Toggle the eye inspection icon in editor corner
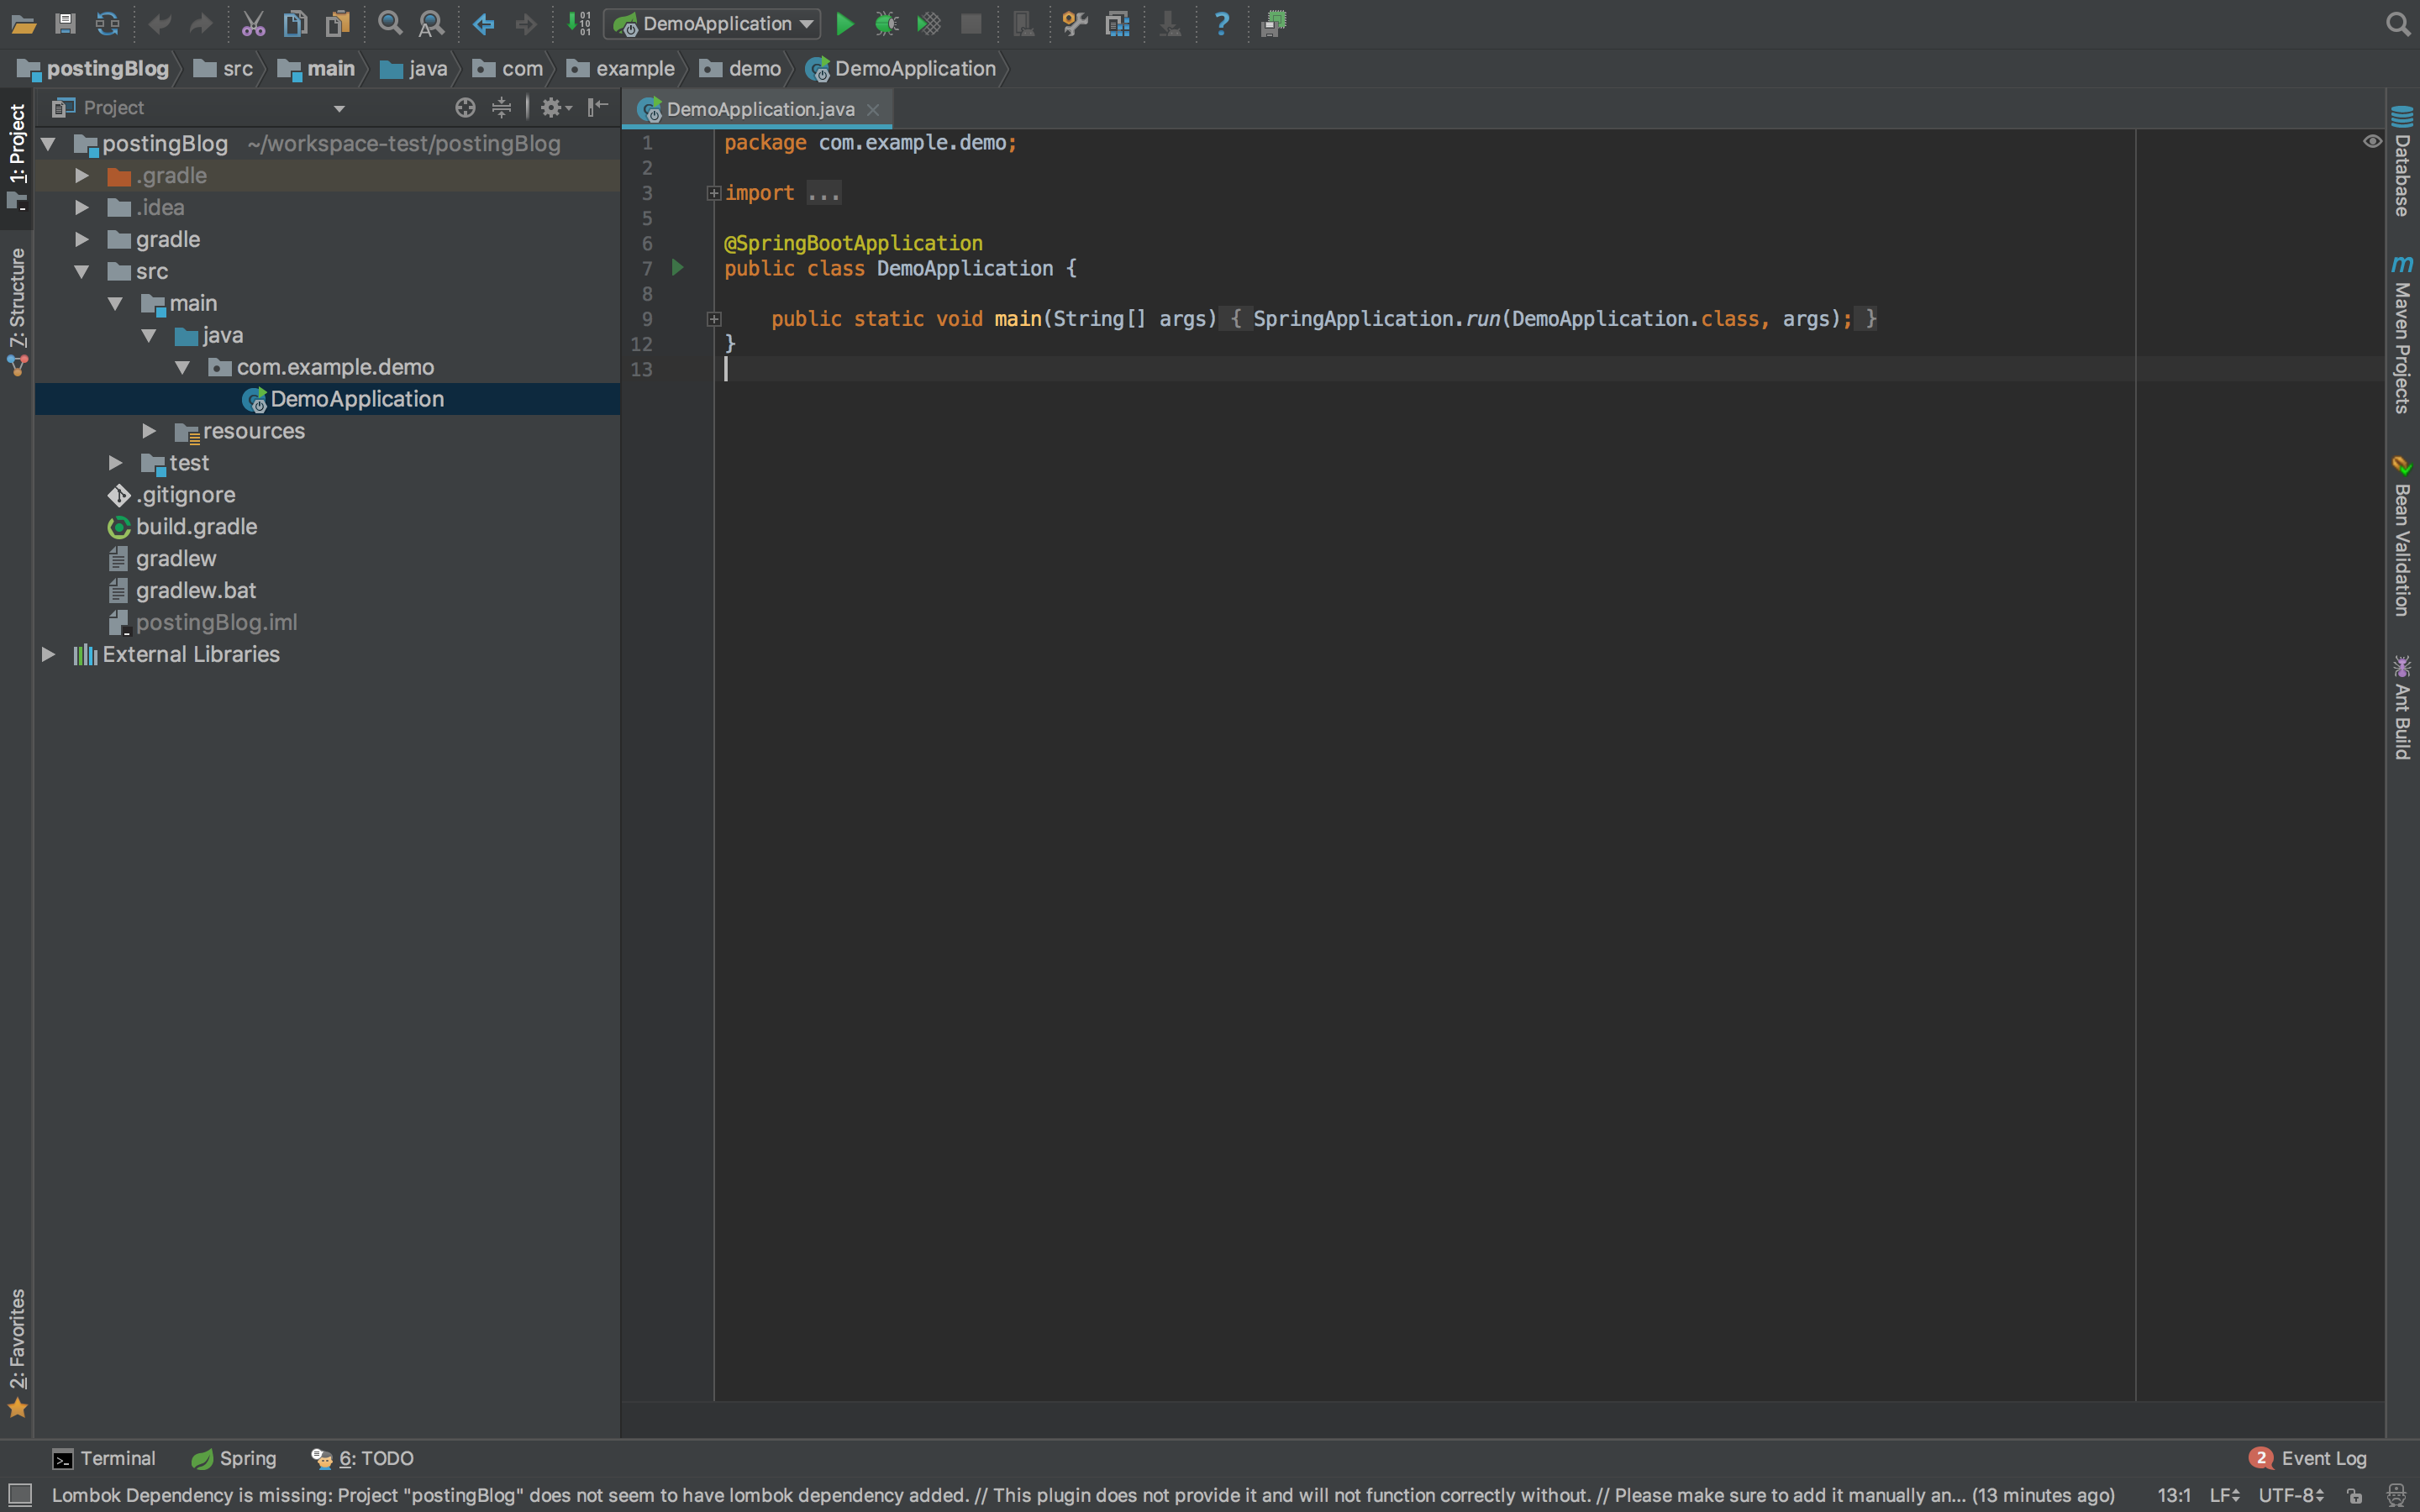The width and height of the screenshot is (2420, 1512). (2372, 141)
